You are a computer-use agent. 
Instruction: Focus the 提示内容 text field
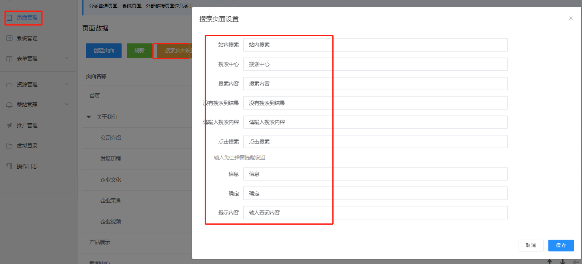(375, 212)
